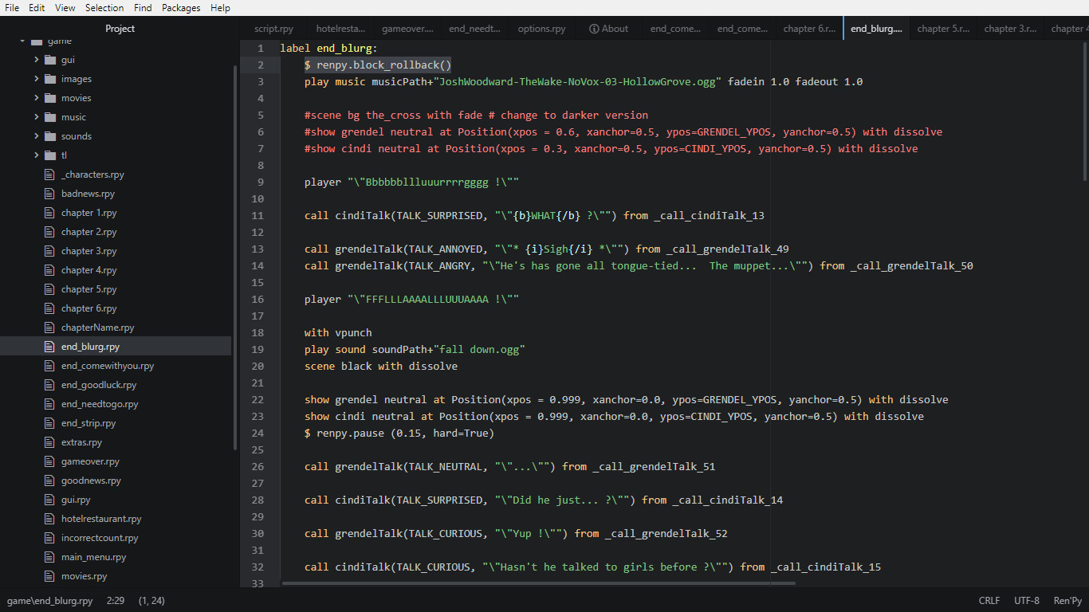
Task: Click the file icon beside extras.rpy
Action: tap(49, 441)
